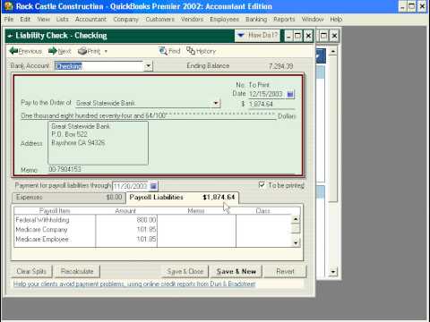Open the Customers menu
Viewport: 430px width, 322px height.
159,20
